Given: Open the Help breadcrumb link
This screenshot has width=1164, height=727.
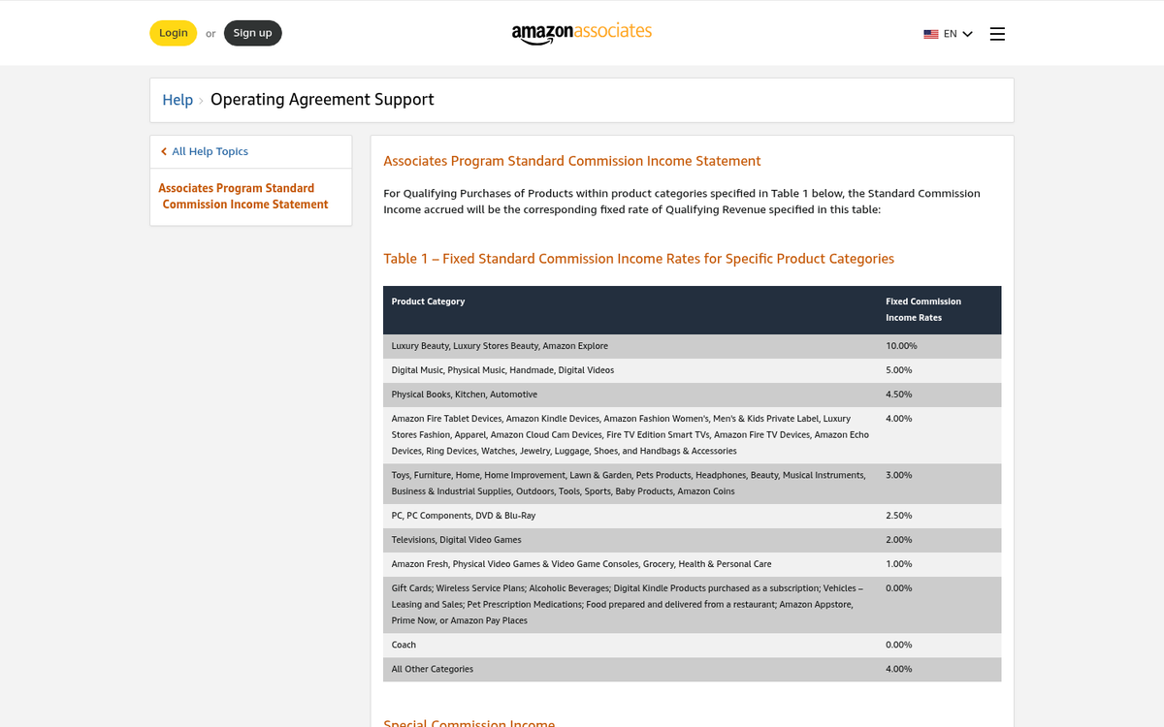Looking at the screenshot, I should 178,100.
